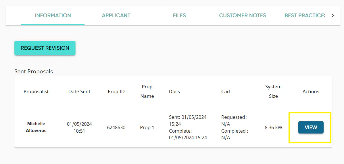Click the Sent Proposals heading
This screenshot has width=344, height=164.
34,72
